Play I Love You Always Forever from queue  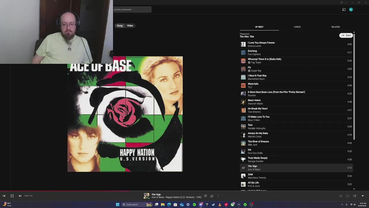[296, 44]
